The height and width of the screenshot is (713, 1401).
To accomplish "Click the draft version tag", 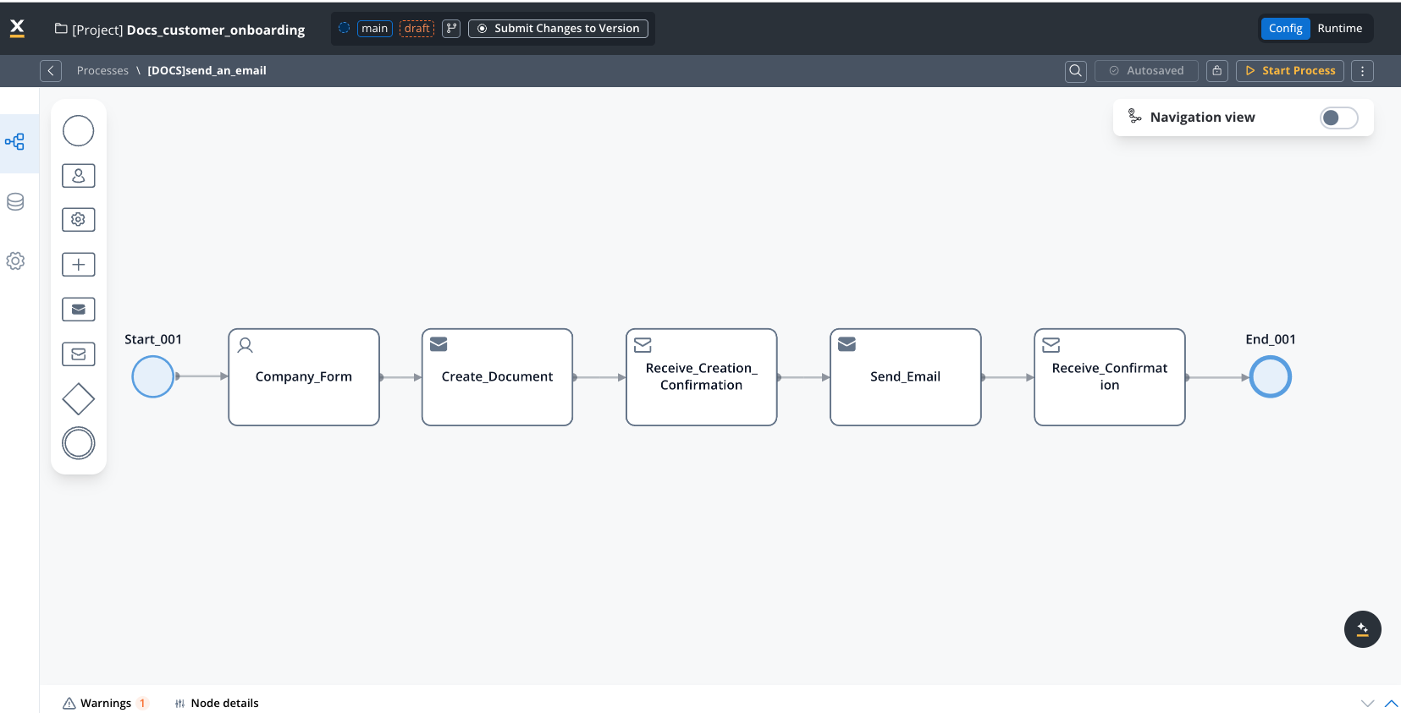I will click(416, 29).
